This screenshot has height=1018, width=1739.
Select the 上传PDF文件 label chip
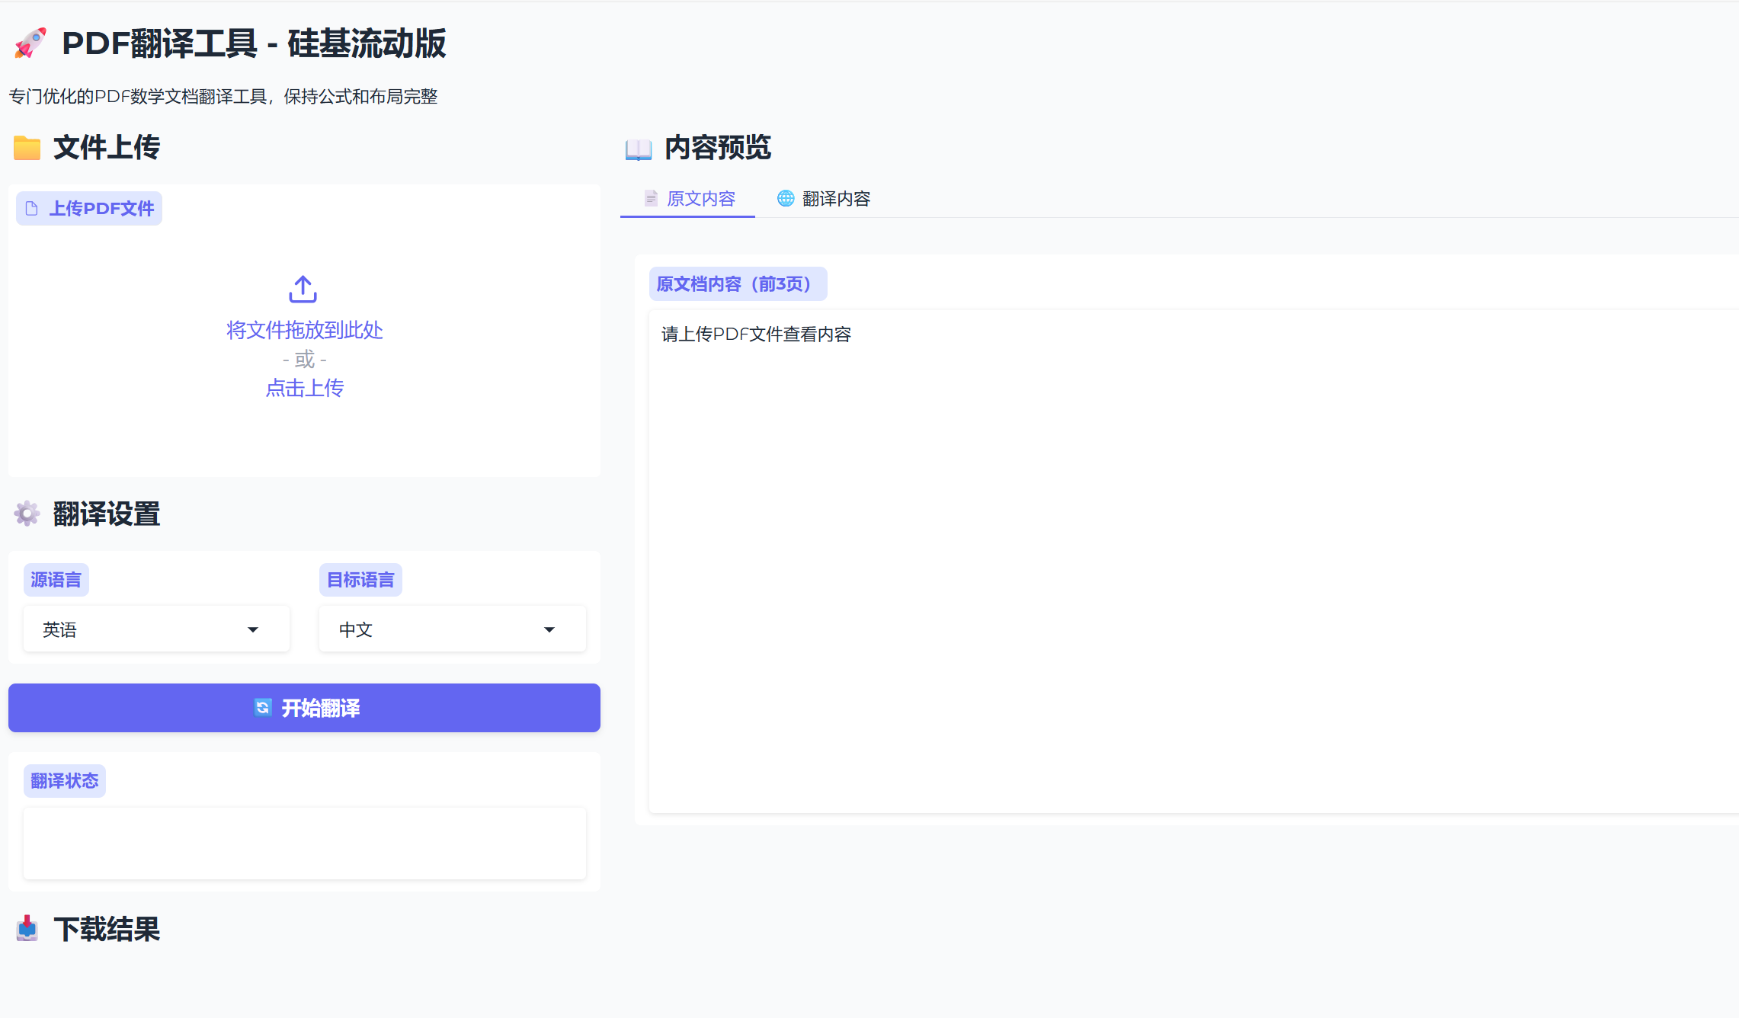pyautogui.click(x=88, y=207)
